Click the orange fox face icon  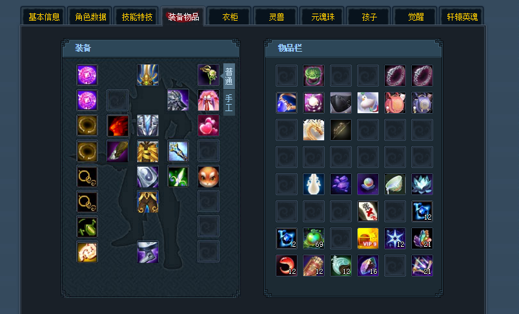pos(209,176)
